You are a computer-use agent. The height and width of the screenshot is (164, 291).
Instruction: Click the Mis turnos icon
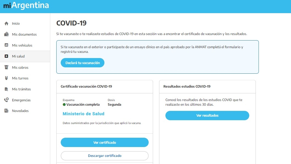[x=6, y=78]
